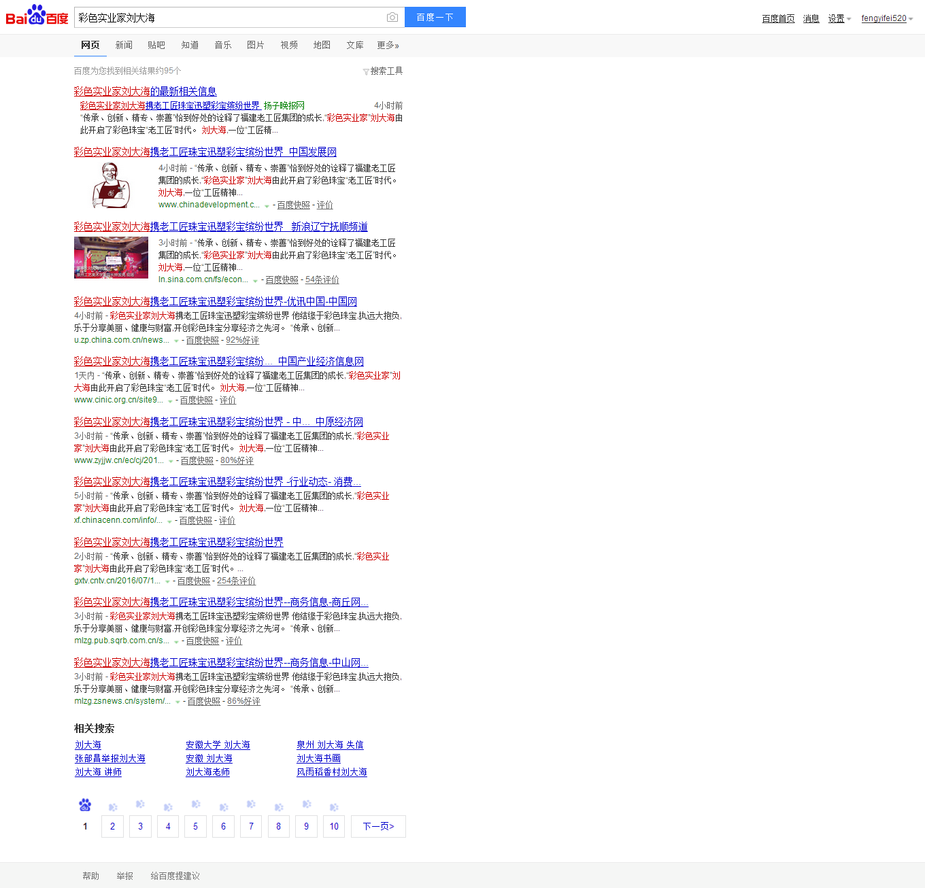Click related search 泉州 刘大海 失信

click(x=330, y=745)
